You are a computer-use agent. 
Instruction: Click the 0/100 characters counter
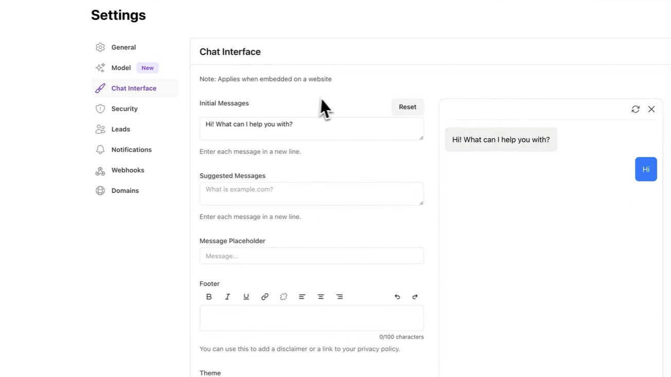coord(402,337)
